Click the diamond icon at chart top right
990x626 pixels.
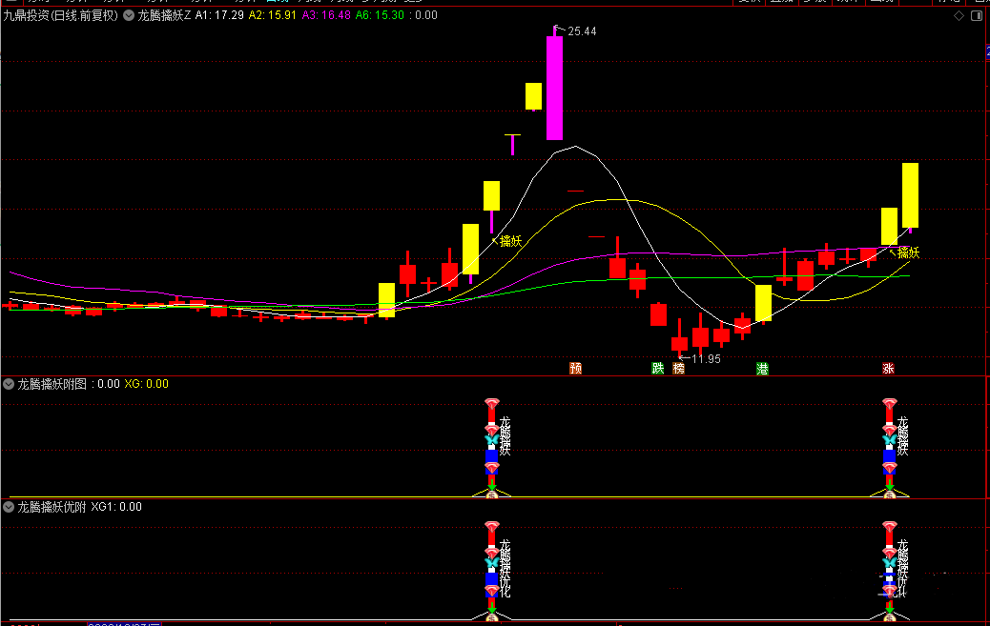pos(959,16)
